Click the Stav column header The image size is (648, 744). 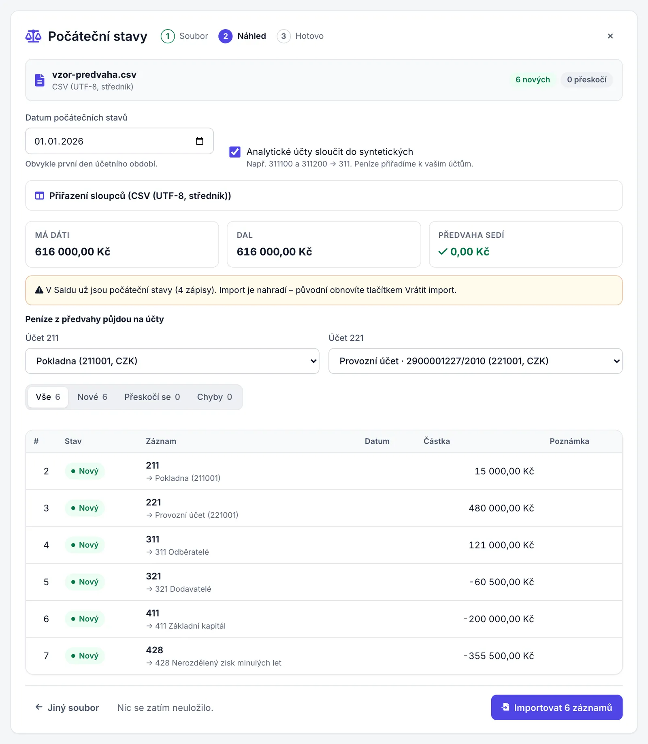coord(73,441)
